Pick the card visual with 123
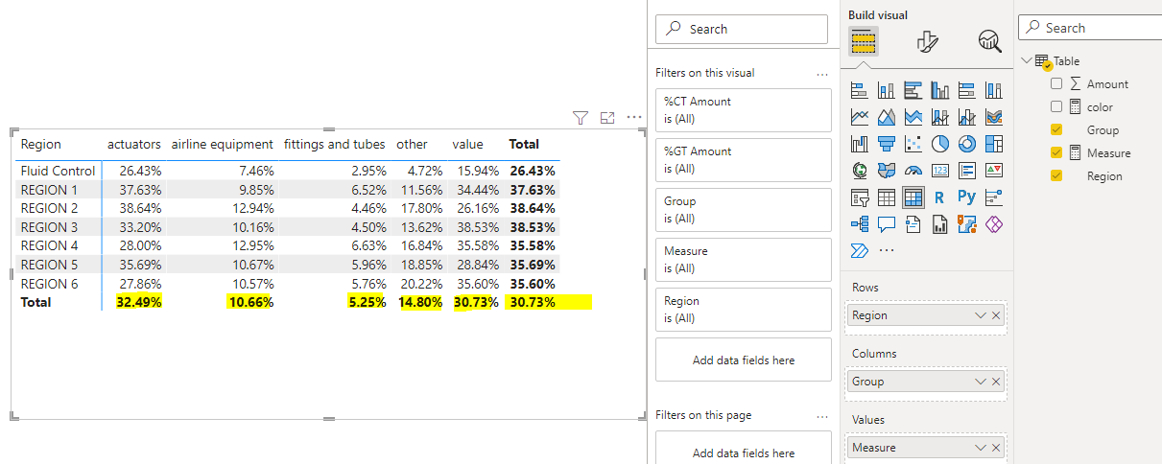Image resolution: width=1162 pixels, height=464 pixels. (x=940, y=171)
